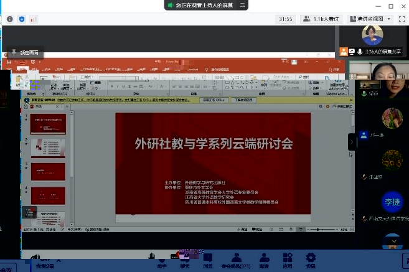Toggle text shadow S in the ribbon
Viewport: 409px width, 272px height.
coord(129,87)
